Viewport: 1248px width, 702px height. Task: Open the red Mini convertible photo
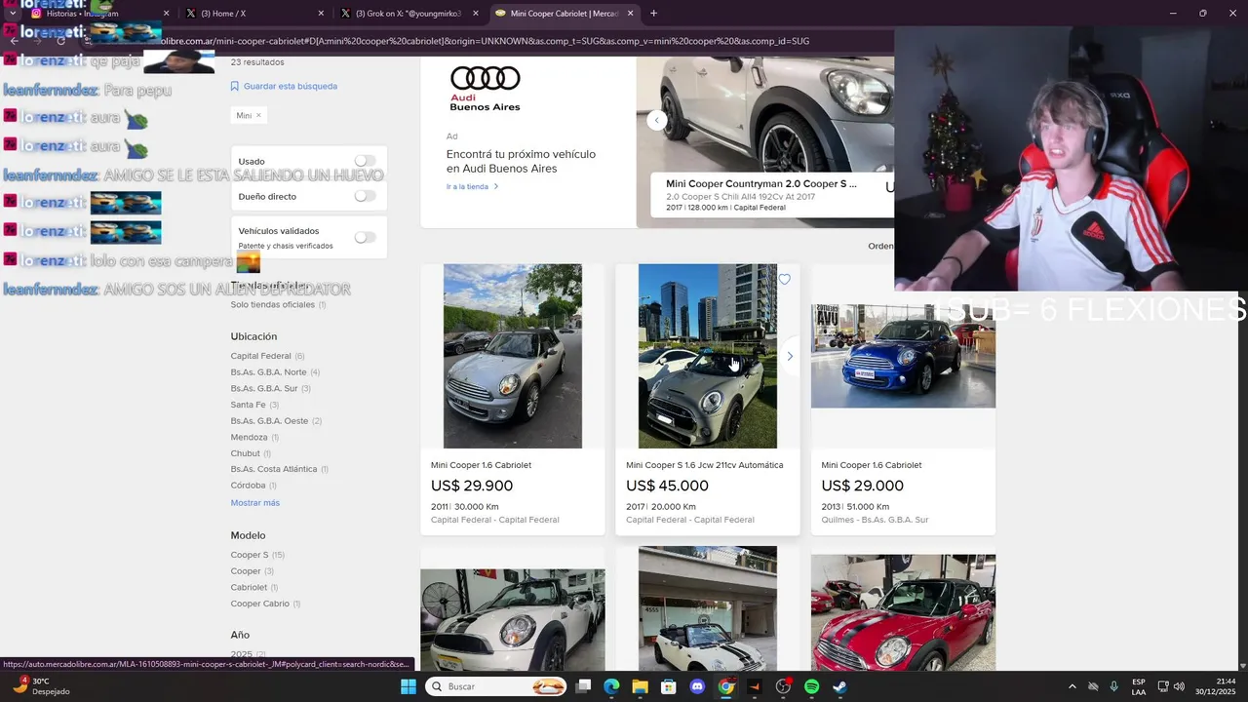(903, 612)
